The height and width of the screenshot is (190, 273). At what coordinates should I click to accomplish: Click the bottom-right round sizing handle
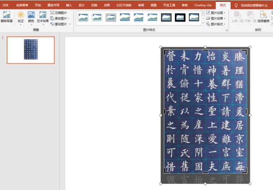(x=250, y=184)
